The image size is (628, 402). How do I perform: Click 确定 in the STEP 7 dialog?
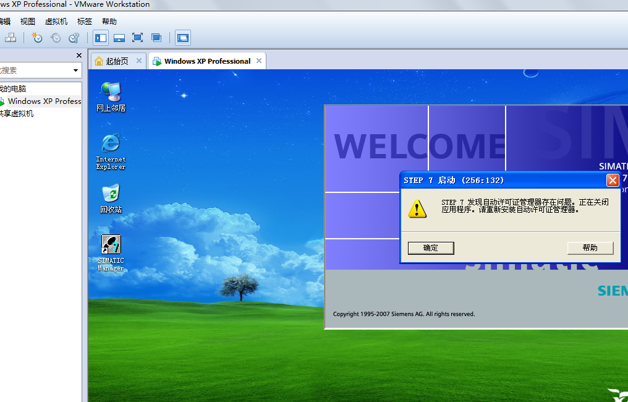pos(431,248)
